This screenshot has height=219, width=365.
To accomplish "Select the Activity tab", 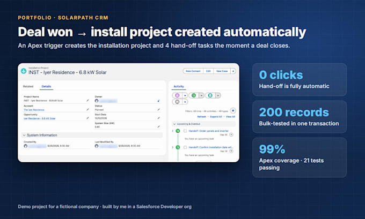I will point(179,86).
